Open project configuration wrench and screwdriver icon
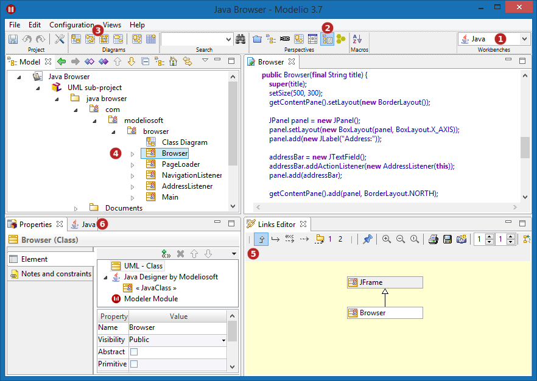Screen dimensions: 537x381 [x=60, y=39]
